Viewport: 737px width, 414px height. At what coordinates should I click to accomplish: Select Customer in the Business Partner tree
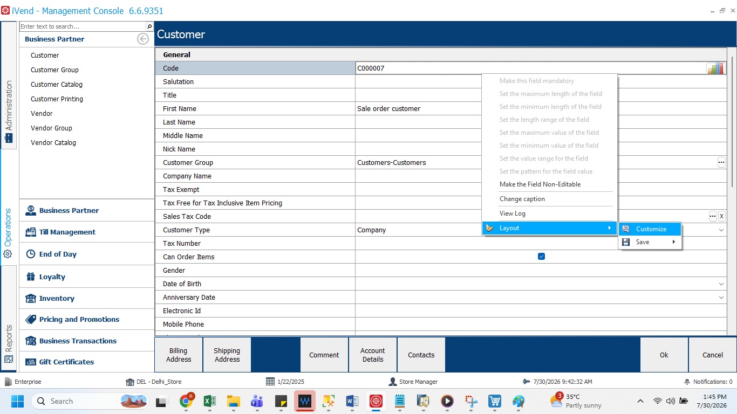click(45, 56)
